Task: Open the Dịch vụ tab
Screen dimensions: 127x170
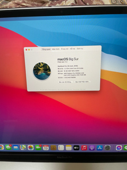Action: click(80, 48)
